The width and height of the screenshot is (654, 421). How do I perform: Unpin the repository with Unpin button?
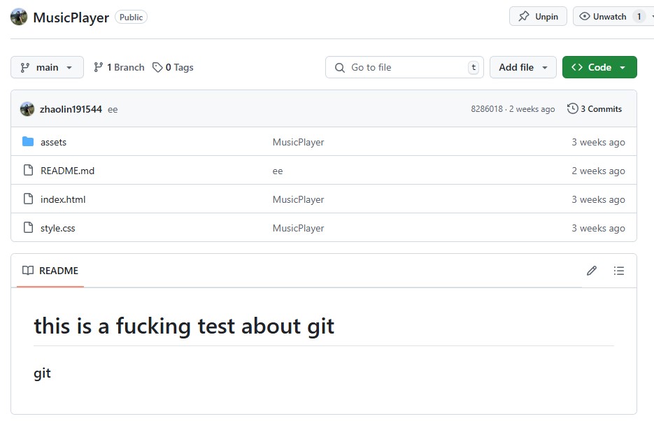coord(538,17)
